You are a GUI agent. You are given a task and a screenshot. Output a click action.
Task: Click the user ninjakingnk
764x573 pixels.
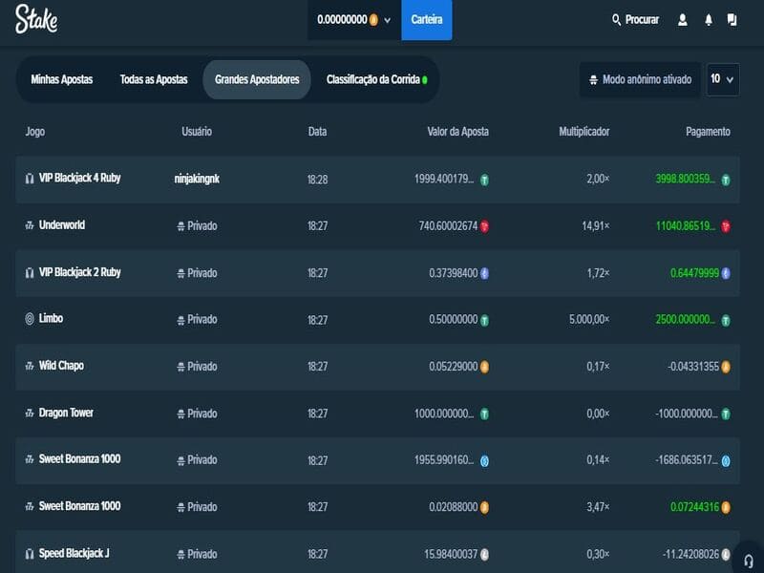pos(197,179)
